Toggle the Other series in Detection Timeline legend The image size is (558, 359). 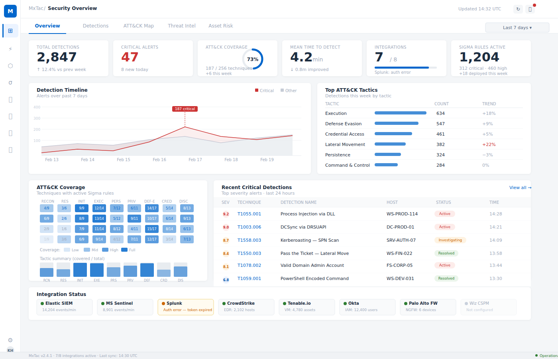coord(288,90)
